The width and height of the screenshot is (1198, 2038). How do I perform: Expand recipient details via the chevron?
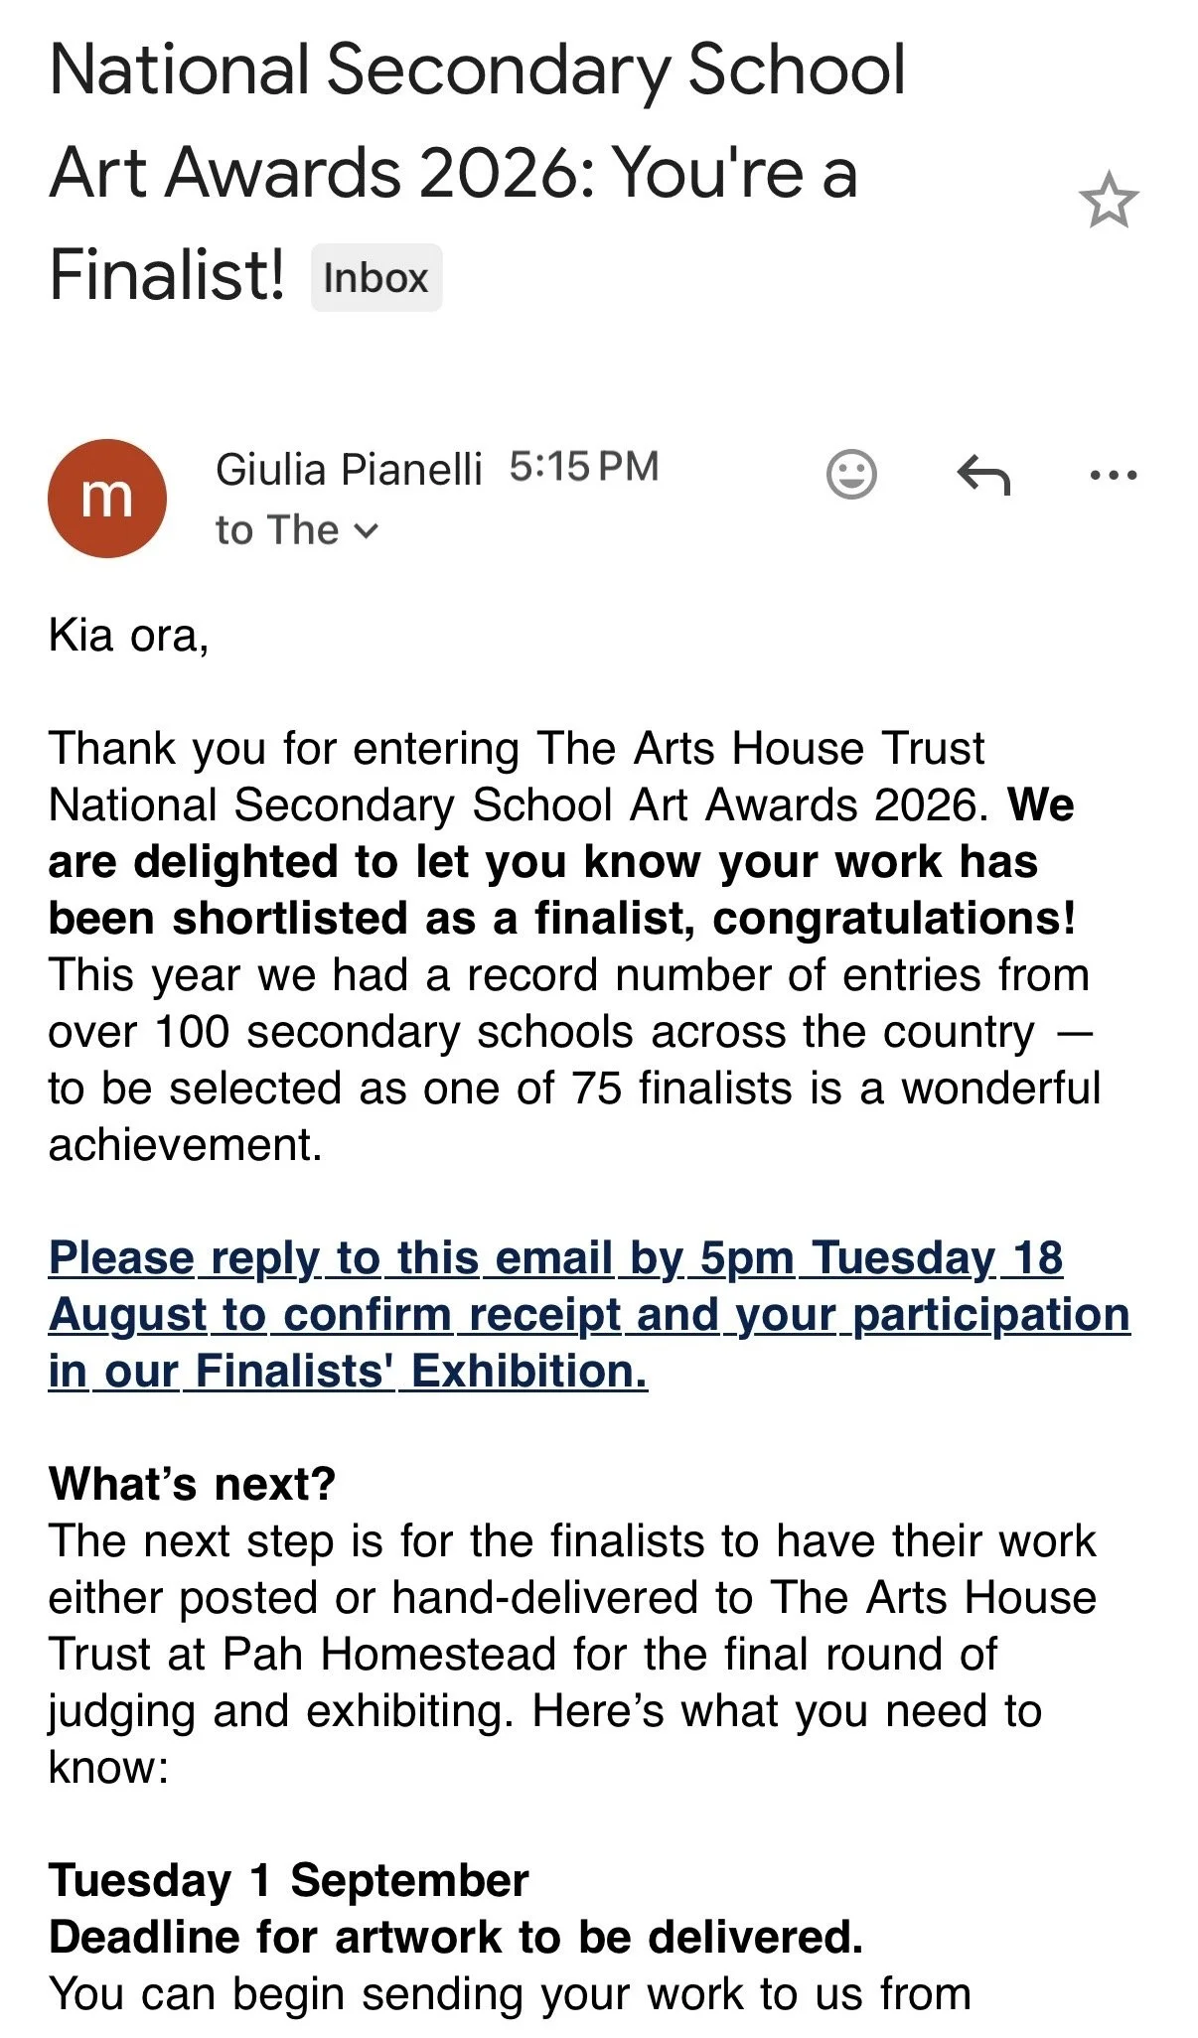tap(366, 531)
